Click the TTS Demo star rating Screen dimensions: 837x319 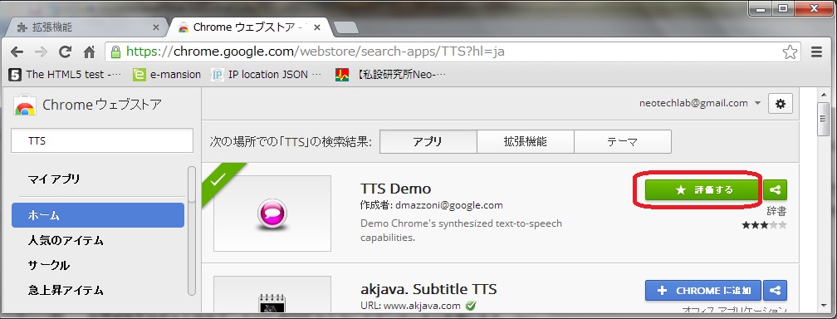pyautogui.click(x=764, y=225)
